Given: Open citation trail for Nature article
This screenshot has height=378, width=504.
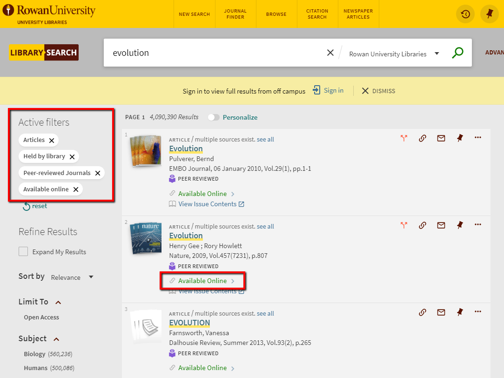Looking at the screenshot, I should click(x=404, y=225).
